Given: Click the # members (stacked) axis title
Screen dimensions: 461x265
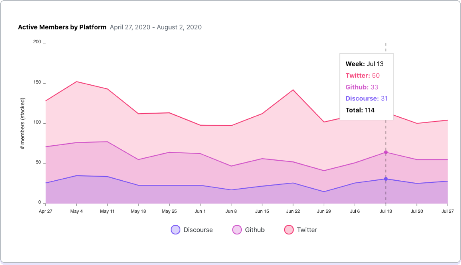Looking at the screenshot, I should (23, 124).
